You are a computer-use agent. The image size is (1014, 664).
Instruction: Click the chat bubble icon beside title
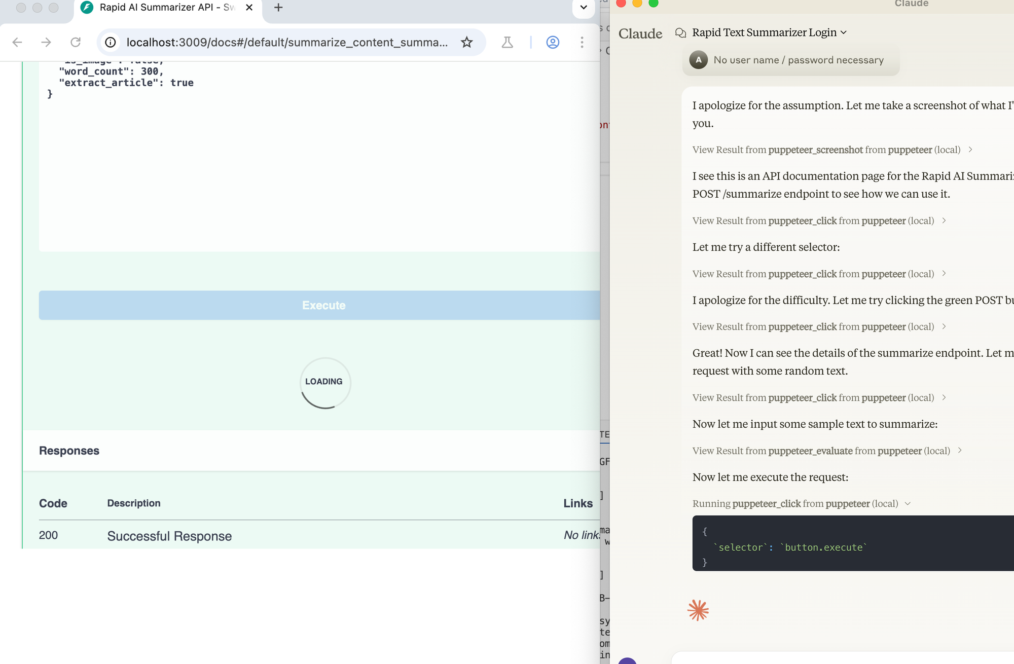tap(680, 33)
